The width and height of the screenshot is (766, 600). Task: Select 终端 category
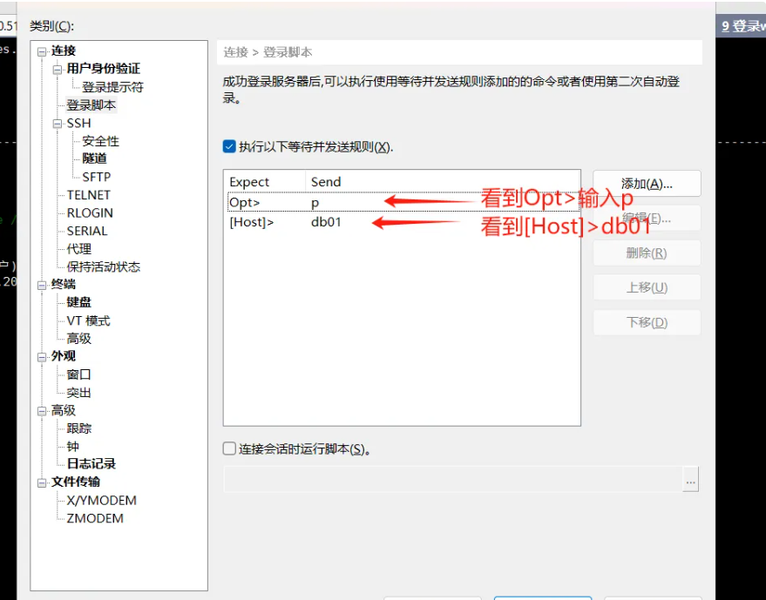[x=64, y=285]
